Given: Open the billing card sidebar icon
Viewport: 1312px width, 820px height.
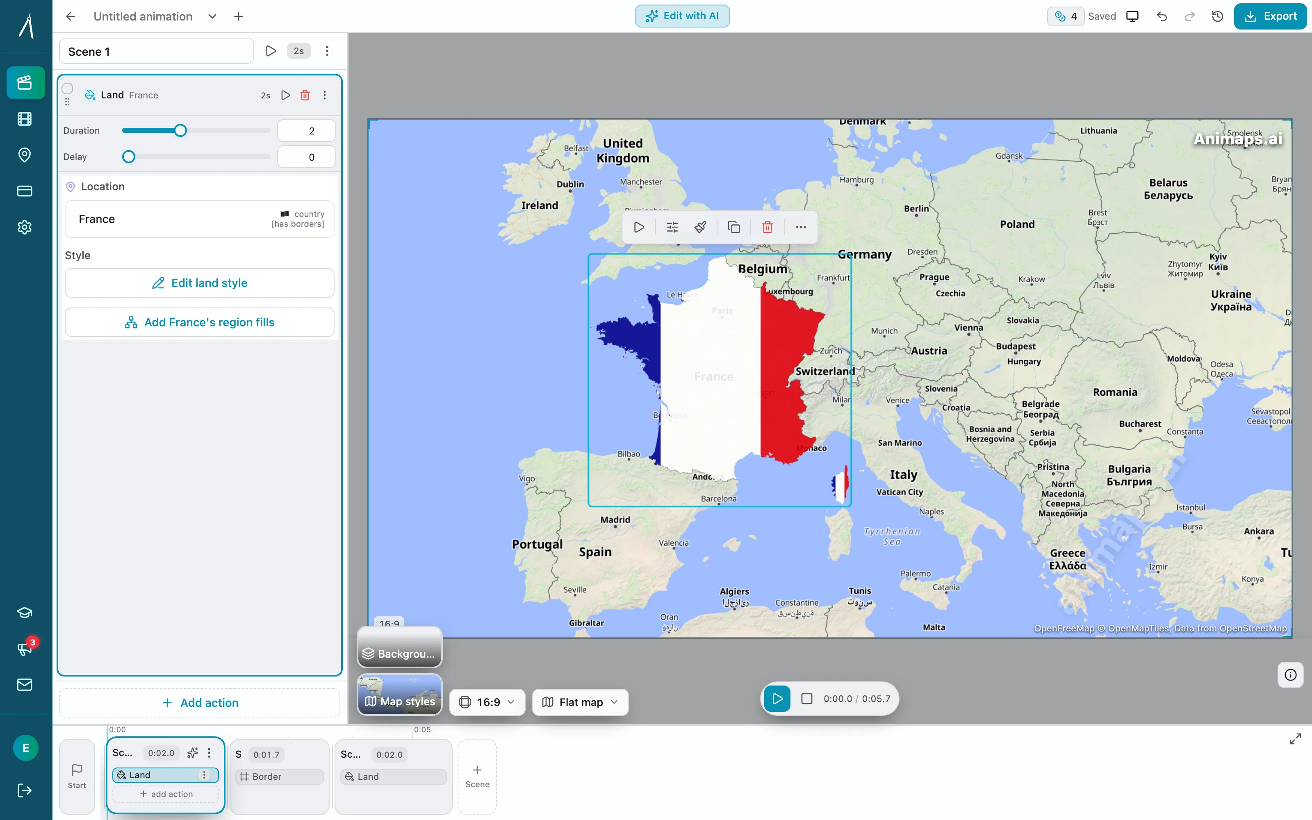Looking at the screenshot, I should click(25, 191).
